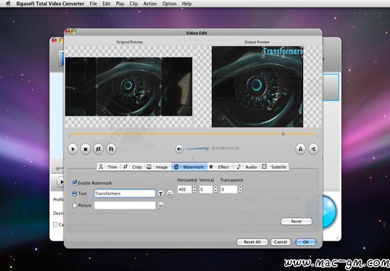Screen dimensions: 390x271
Task: Click the flip vertical icon button
Action: (x=313, y=149)
